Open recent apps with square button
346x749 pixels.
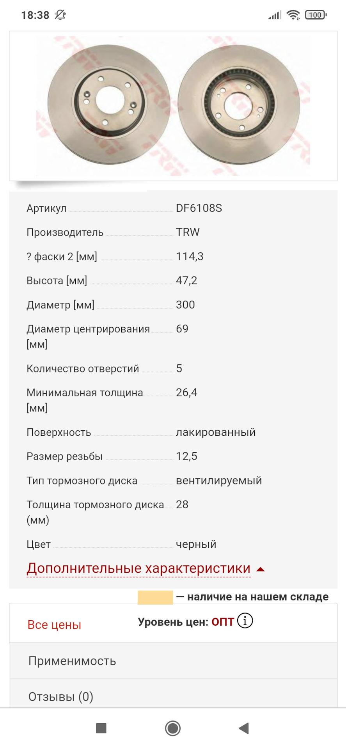[x=101, y=728]
